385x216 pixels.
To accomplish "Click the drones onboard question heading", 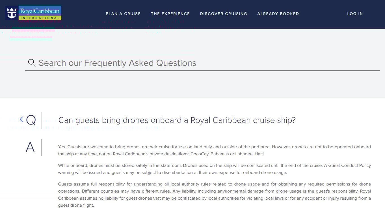I will point(177,120).
